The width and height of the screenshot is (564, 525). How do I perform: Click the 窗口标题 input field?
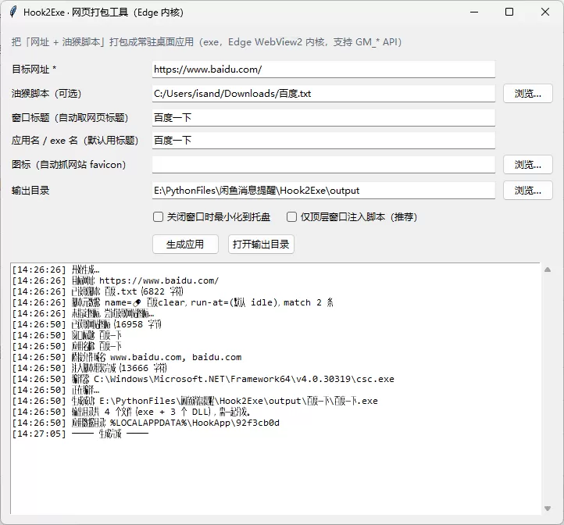pos(323,118)
